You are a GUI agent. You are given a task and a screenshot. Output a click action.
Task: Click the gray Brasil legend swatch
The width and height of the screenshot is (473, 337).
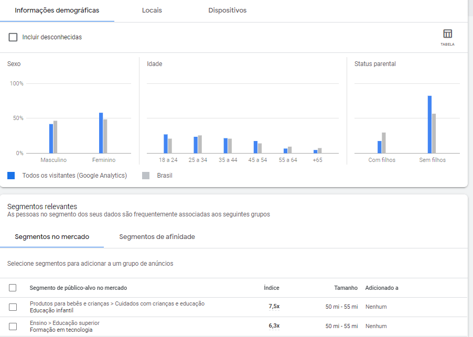[146, 176]
